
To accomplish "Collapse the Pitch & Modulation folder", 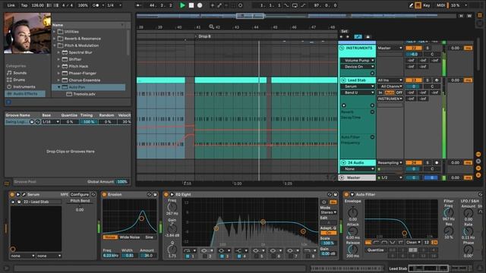I will 55,45.
